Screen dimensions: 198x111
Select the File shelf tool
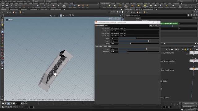pos(79,6)
